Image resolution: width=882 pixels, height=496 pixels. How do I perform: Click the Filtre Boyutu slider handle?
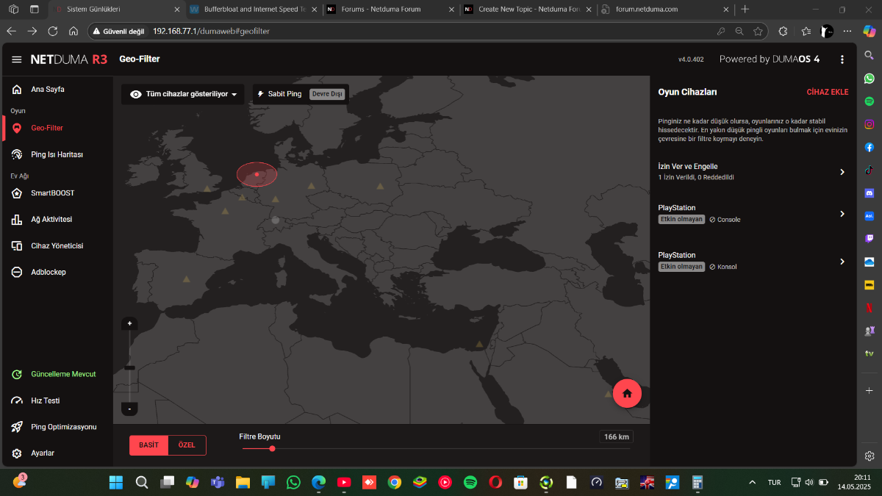pos(272,448)
